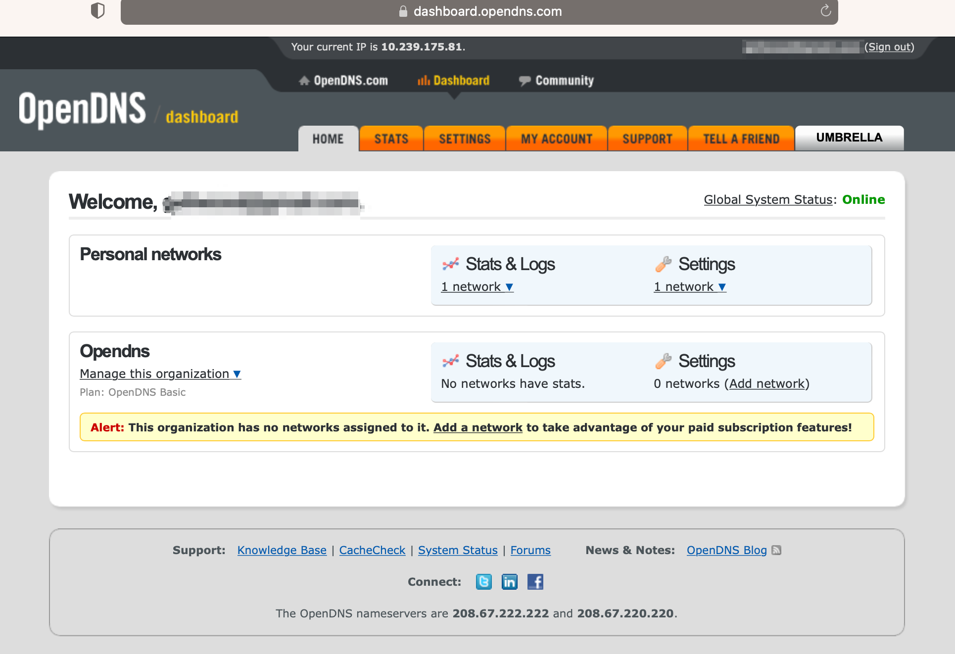Open the Knowledge Base support link
This screenshot has width=955, height=654.
coord(282,550)
